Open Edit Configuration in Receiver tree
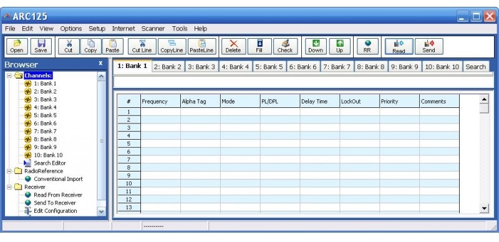 click(x=56, y=211)
